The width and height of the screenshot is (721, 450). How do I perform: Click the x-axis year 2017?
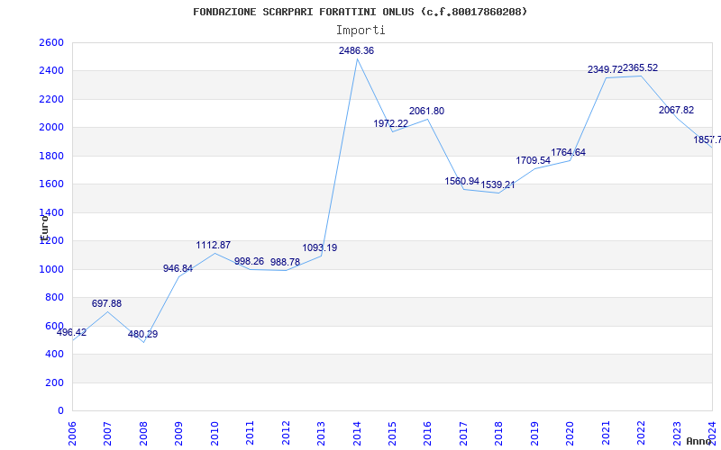click(x=463, y=435)
